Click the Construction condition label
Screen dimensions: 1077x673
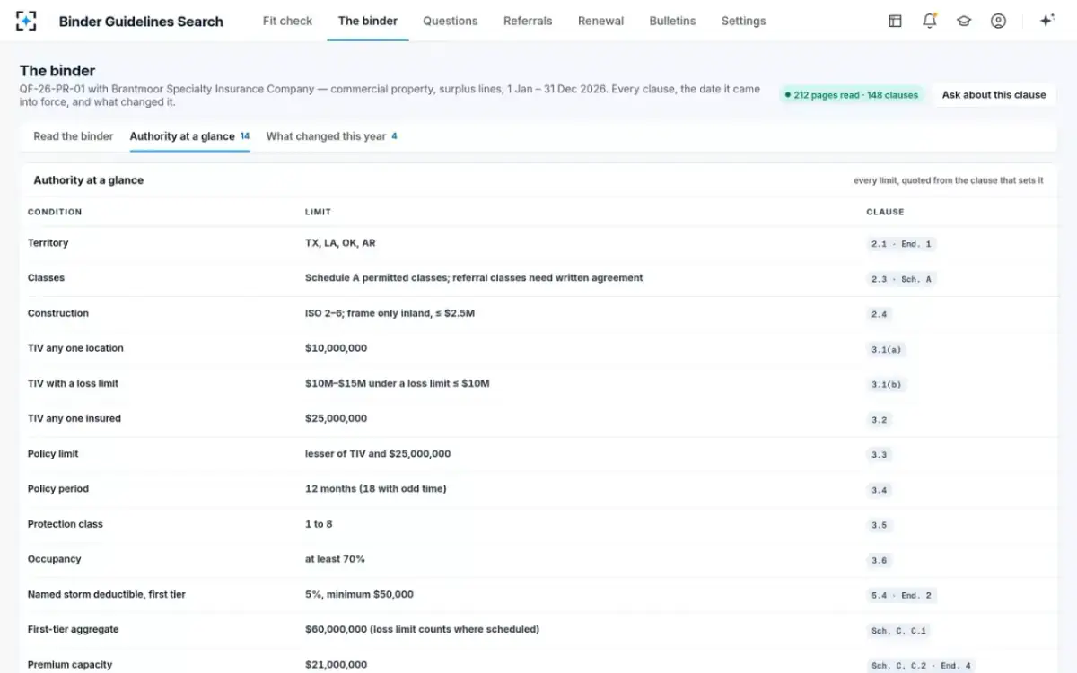click(58, 313)
